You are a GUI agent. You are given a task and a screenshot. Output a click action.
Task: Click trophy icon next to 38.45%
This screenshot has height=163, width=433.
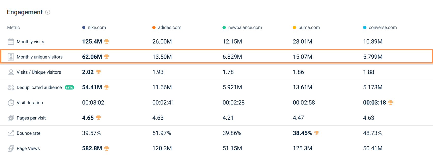tap(317, 133)
